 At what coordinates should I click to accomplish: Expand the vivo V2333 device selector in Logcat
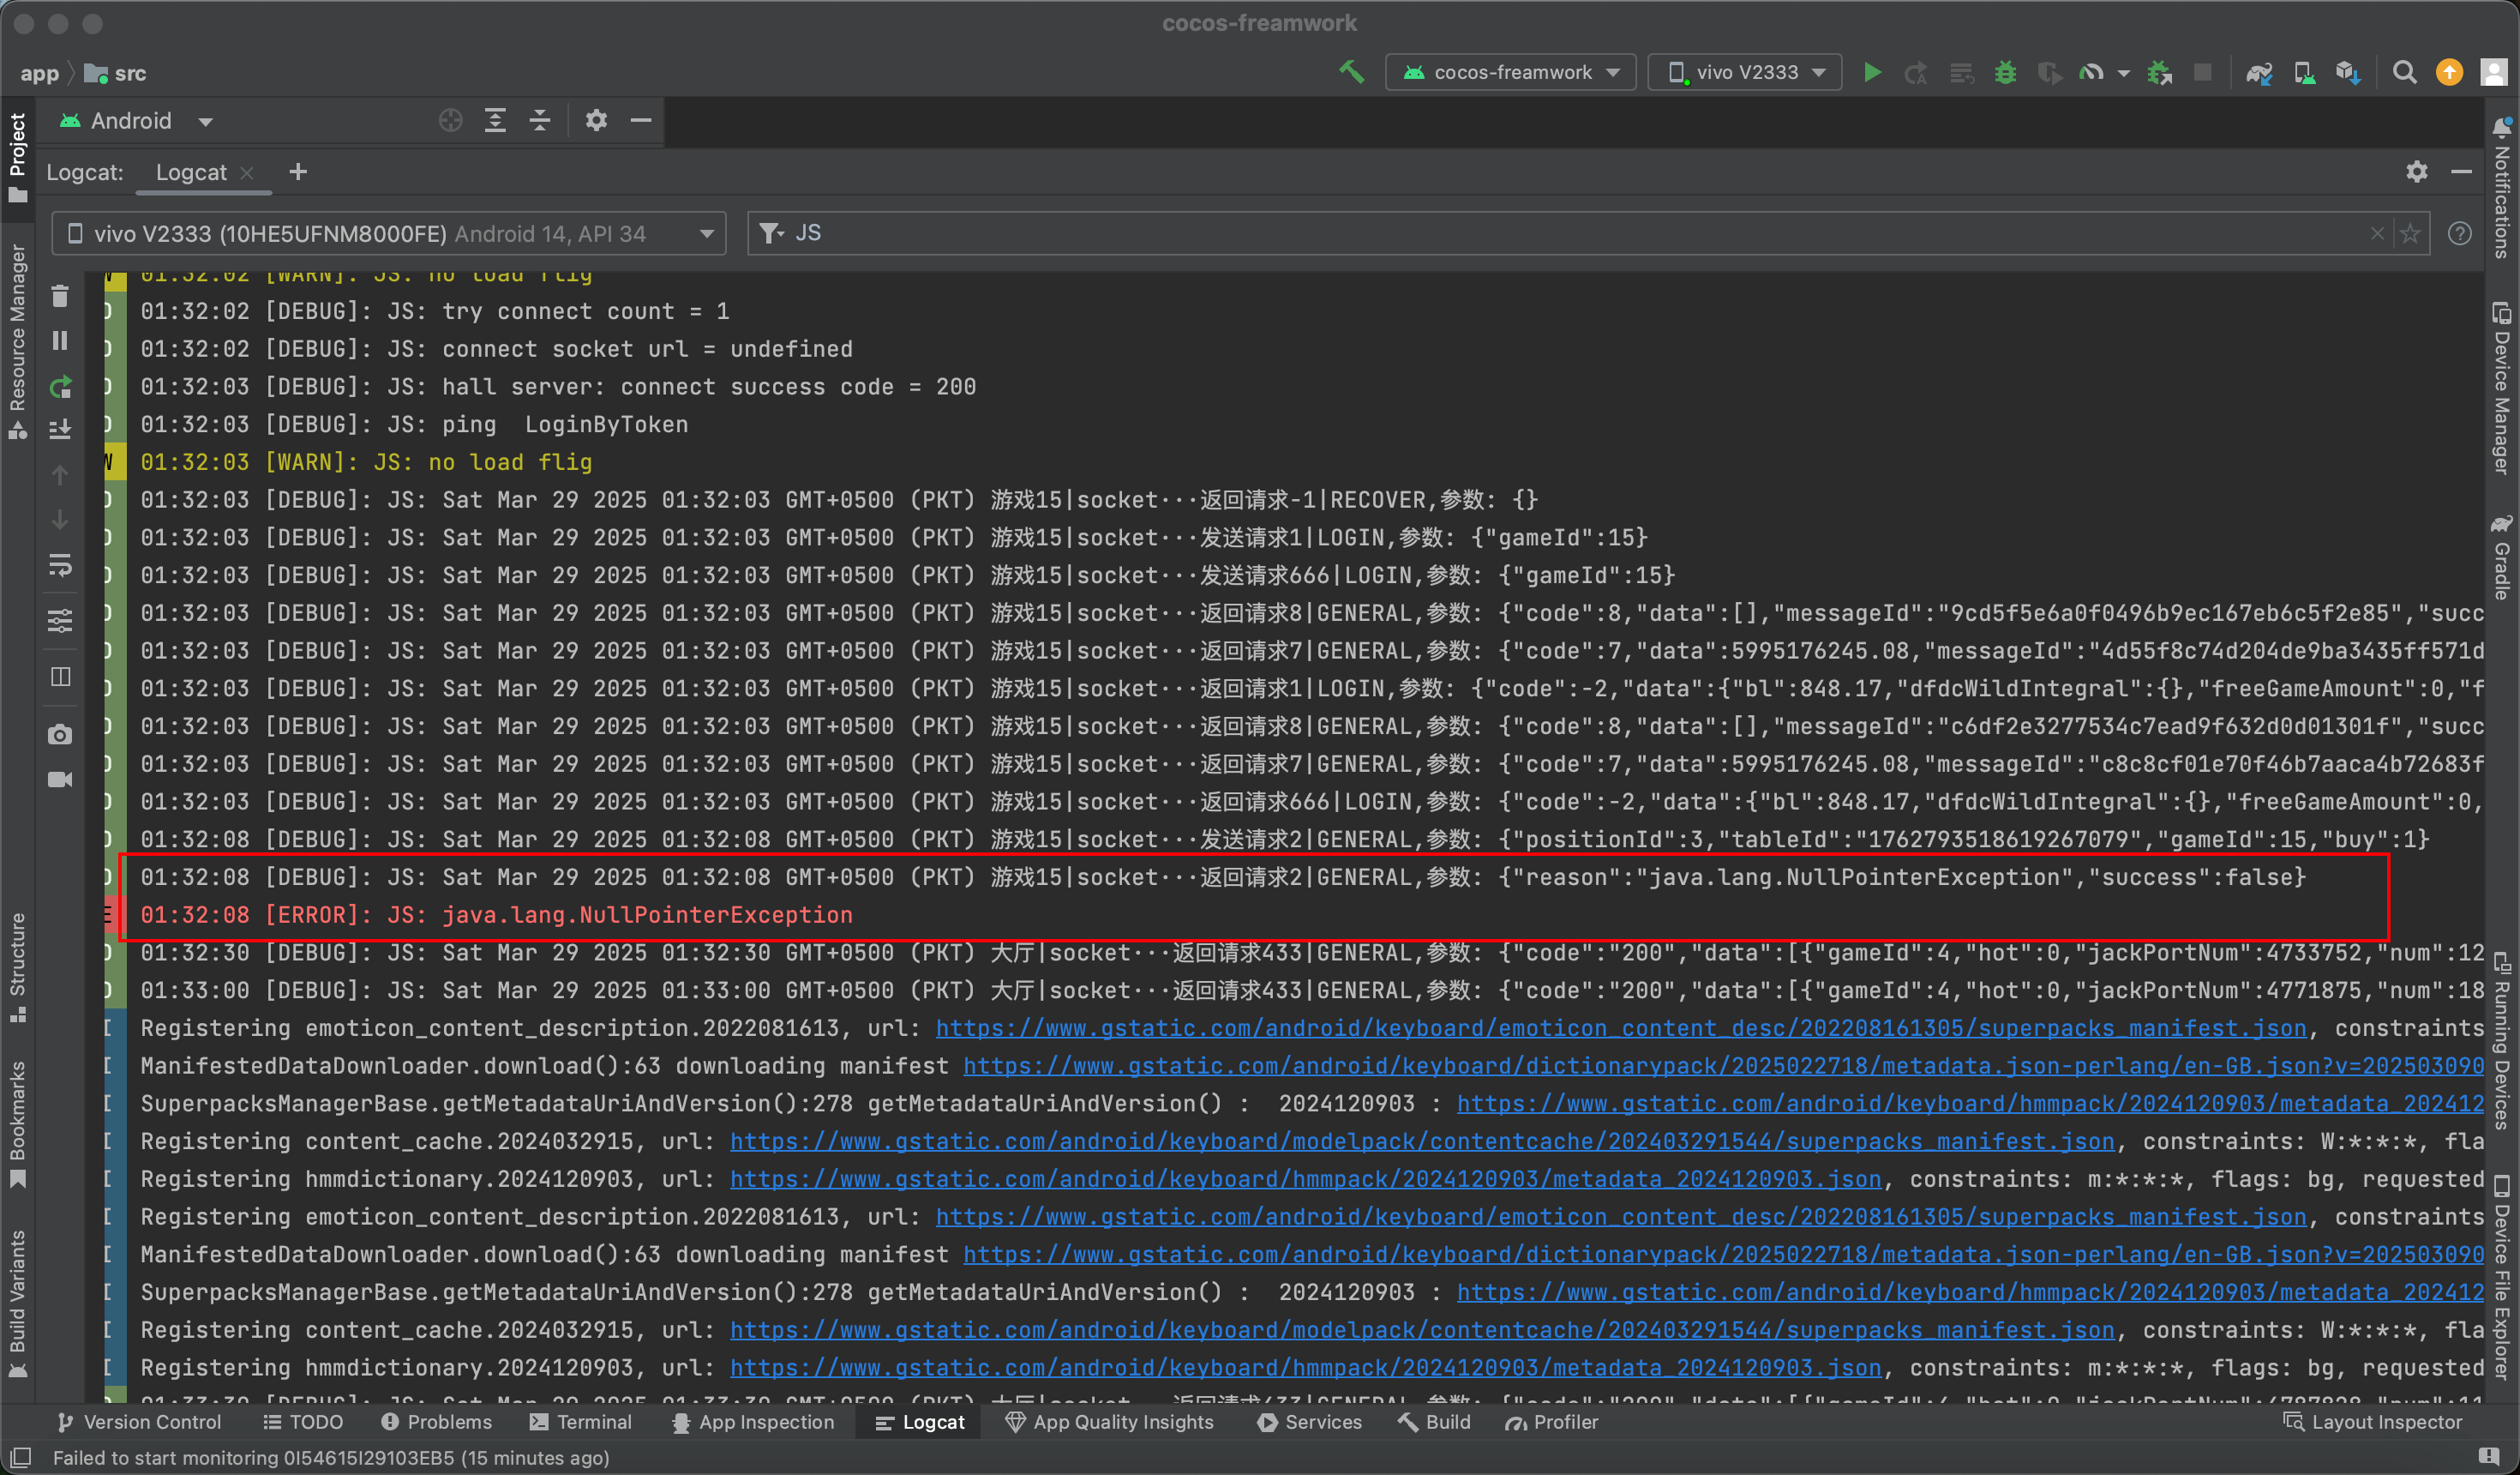(388, 234)
